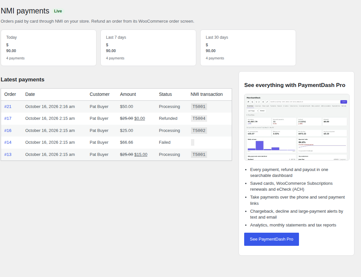Click the Status column header

pos(165,94)
